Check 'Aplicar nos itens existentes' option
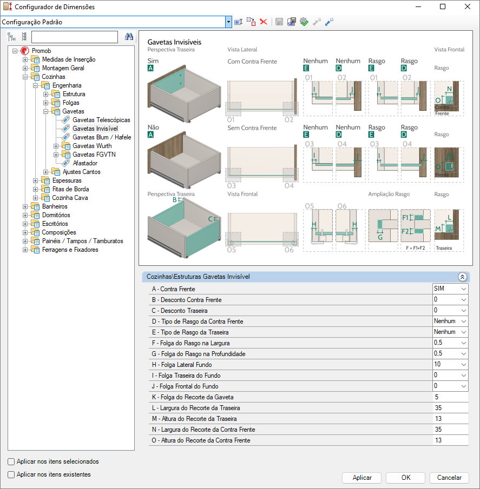The height and width of the screenshot is (489, 480). 11,475
